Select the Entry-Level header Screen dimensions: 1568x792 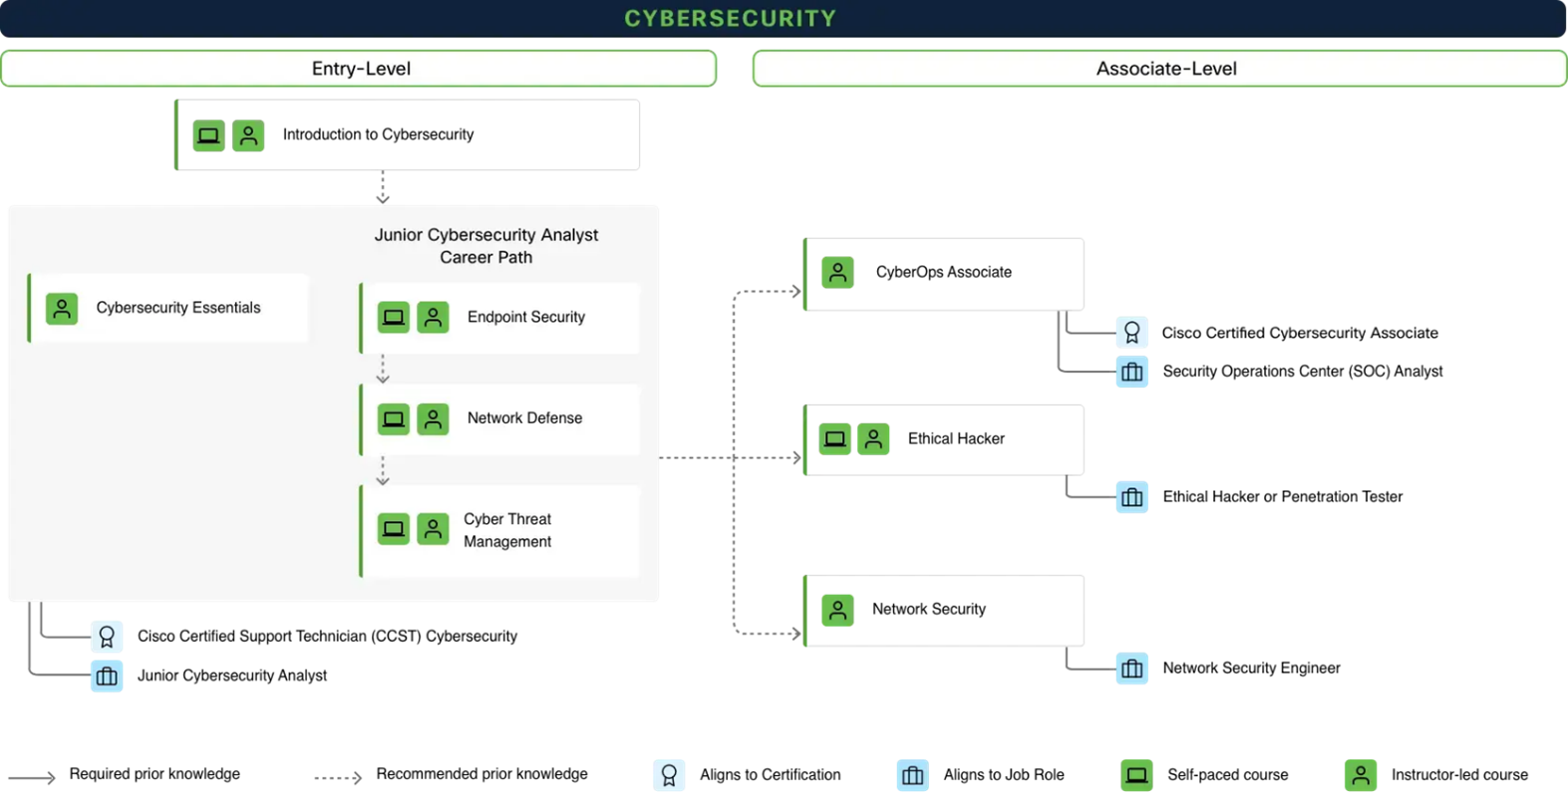pyautogui.click(x=359, y=69)
